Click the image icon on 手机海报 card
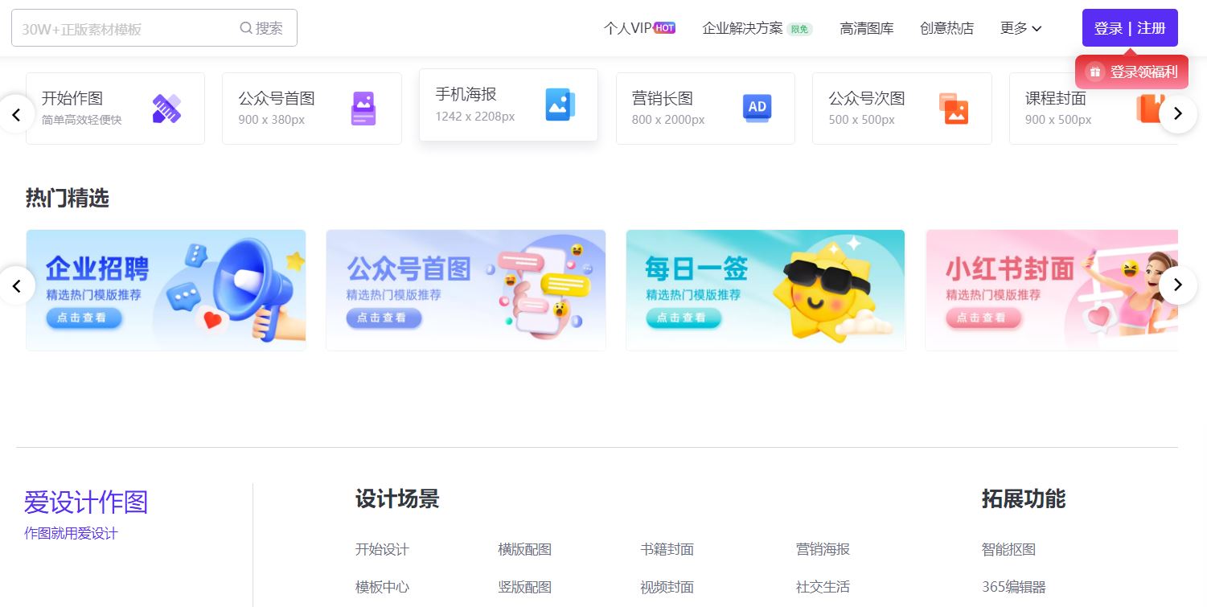The width and height of the screenshot is (1207, 607). tap(560, 105)
